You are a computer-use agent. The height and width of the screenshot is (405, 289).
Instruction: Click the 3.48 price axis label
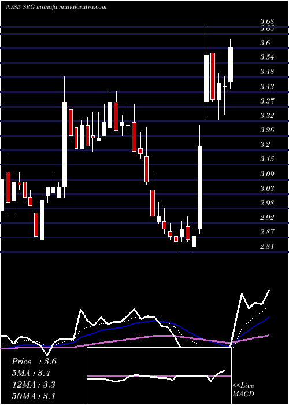[267, 72]
